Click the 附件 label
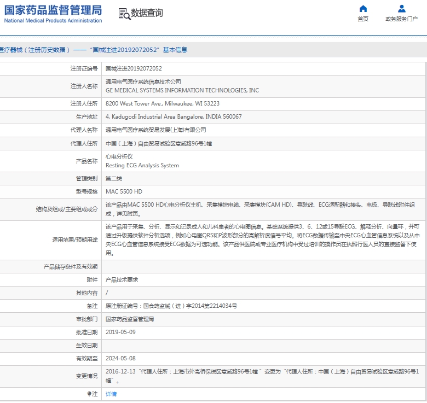This screenshot has height=403, width=427. tap(92, 280)
